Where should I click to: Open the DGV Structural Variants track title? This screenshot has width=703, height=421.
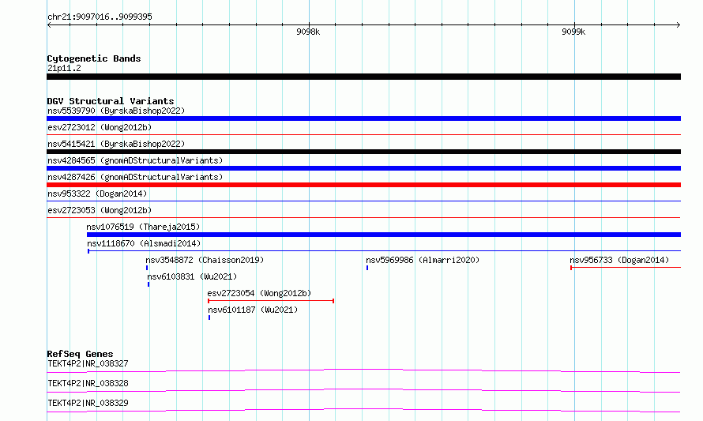(x=111, y=101)
